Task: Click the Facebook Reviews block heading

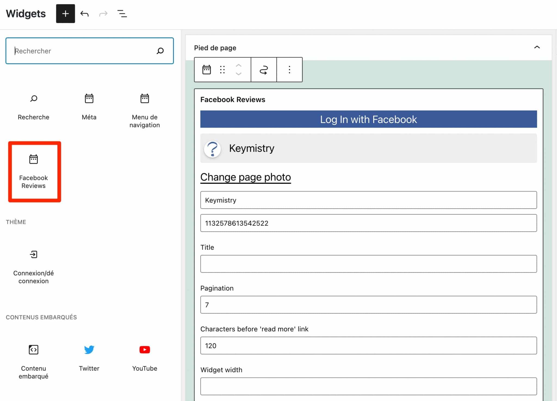Action: 233,100
